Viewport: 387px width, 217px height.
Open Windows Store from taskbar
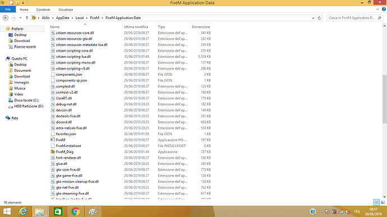(58, 211)
